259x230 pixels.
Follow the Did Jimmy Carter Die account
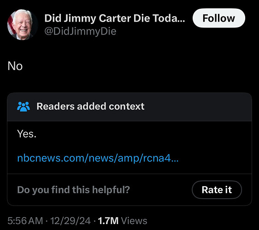[219, 18]
